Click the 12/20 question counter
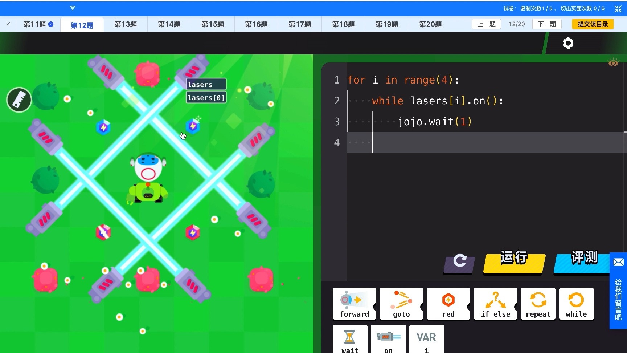This screenshot has height=353, width=627. tap(517, 24)
